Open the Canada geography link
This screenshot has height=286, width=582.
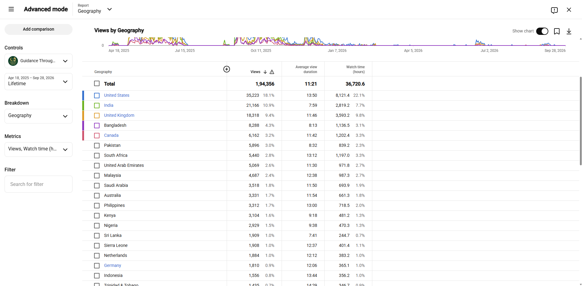pyautogui.click(x=111, y=135)
